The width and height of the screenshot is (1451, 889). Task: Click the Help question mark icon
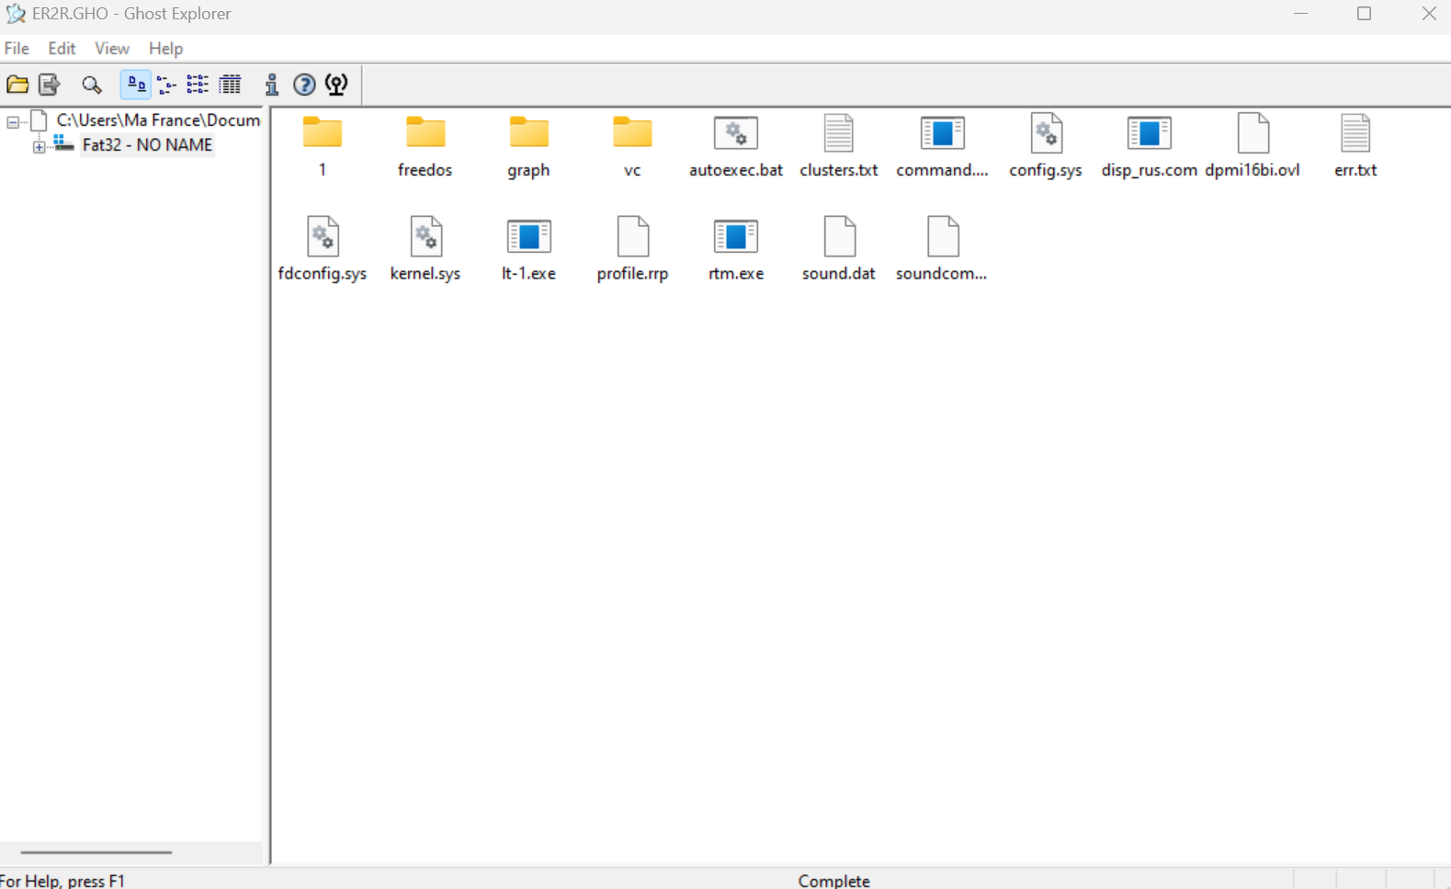coord(304,85)
